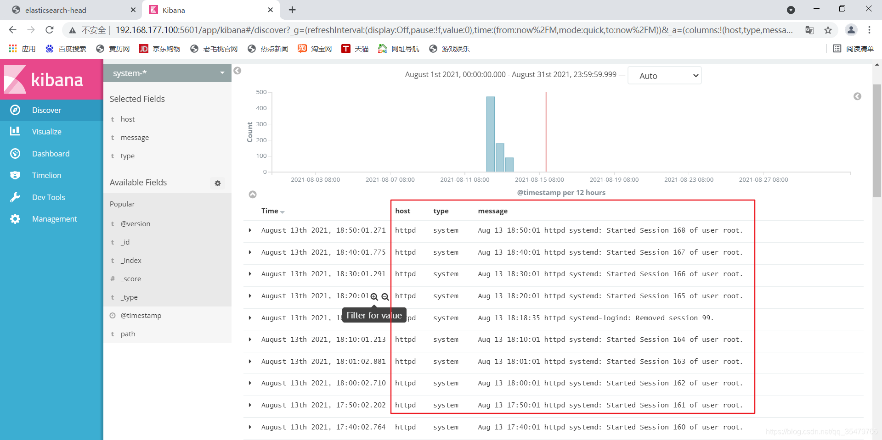Expand the 18:10:01.213 log row
Screen dimensions: 882x440
pos(250,340)
